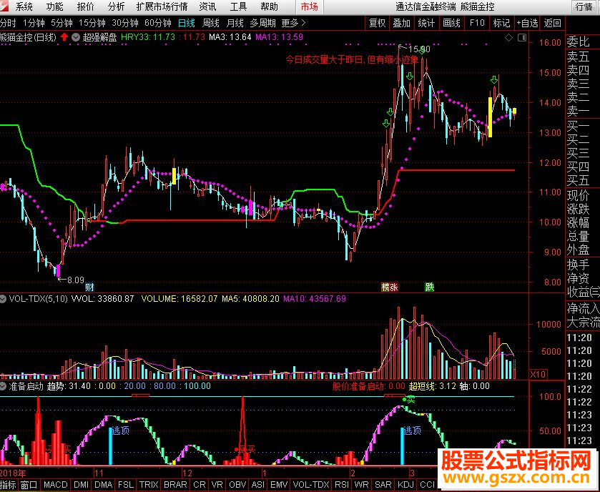Open the 报价 menu

click(x=85, y=6)
